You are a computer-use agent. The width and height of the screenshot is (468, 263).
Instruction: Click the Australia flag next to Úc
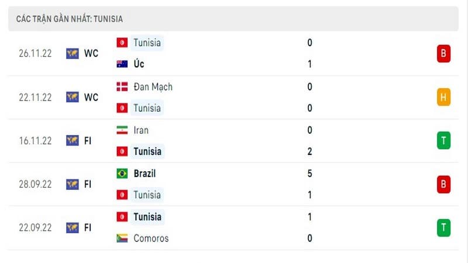point(122,64)
